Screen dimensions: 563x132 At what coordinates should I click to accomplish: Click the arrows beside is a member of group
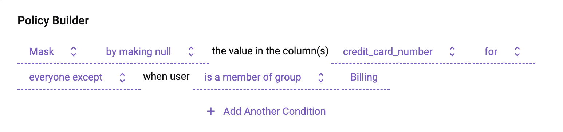321,77
